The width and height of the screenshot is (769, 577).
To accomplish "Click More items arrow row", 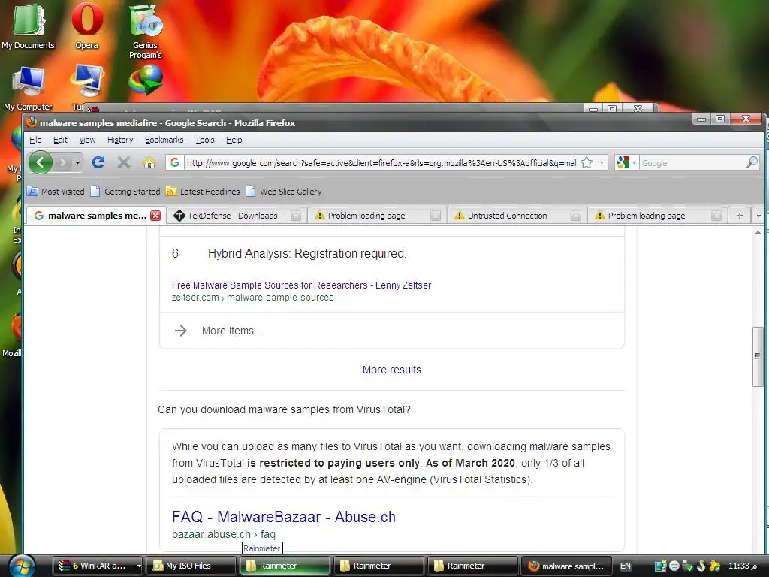I will click(x=391, y=331).
